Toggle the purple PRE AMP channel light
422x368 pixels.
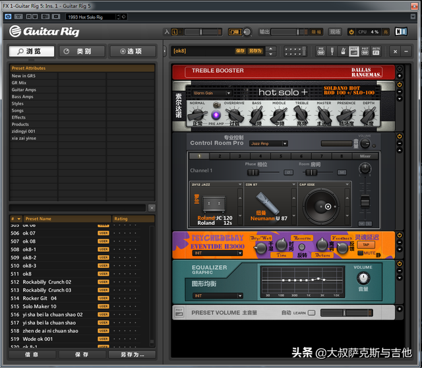pyautogui.click(x=216, y=115)
